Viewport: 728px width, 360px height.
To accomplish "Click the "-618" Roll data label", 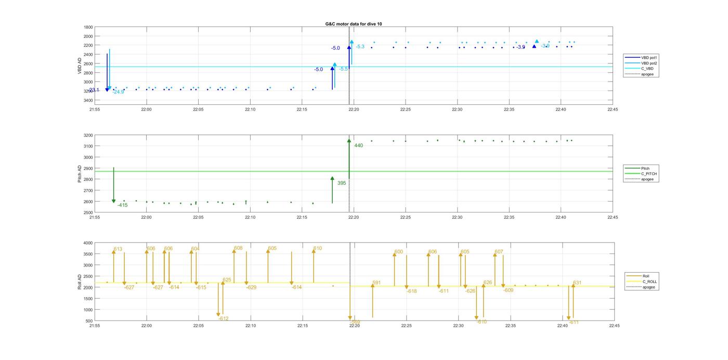I will coord(412,291).
